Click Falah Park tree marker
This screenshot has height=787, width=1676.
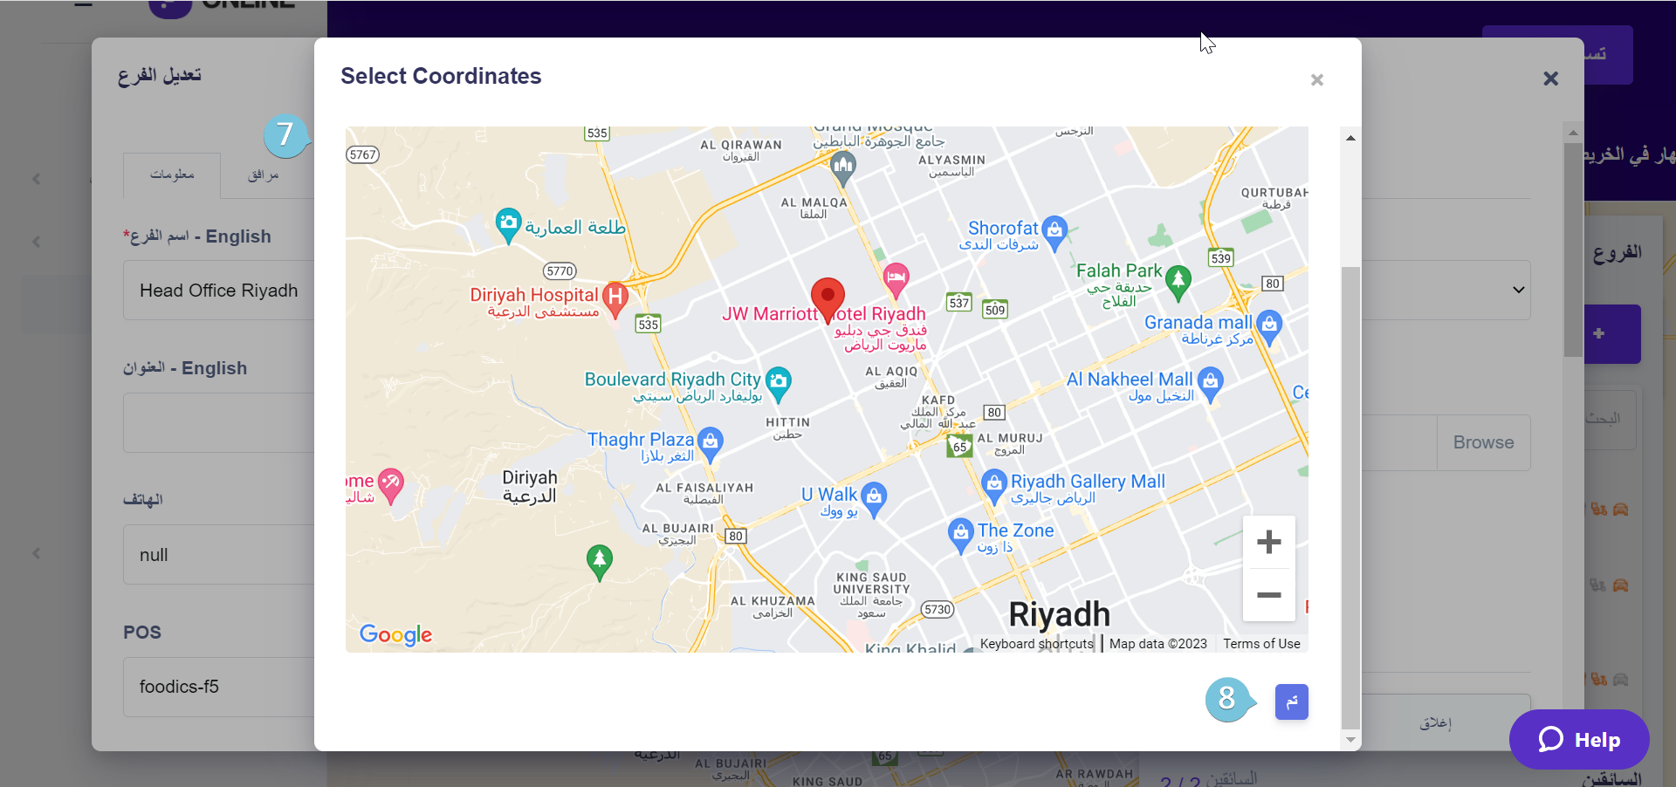tap(1178, 282)
